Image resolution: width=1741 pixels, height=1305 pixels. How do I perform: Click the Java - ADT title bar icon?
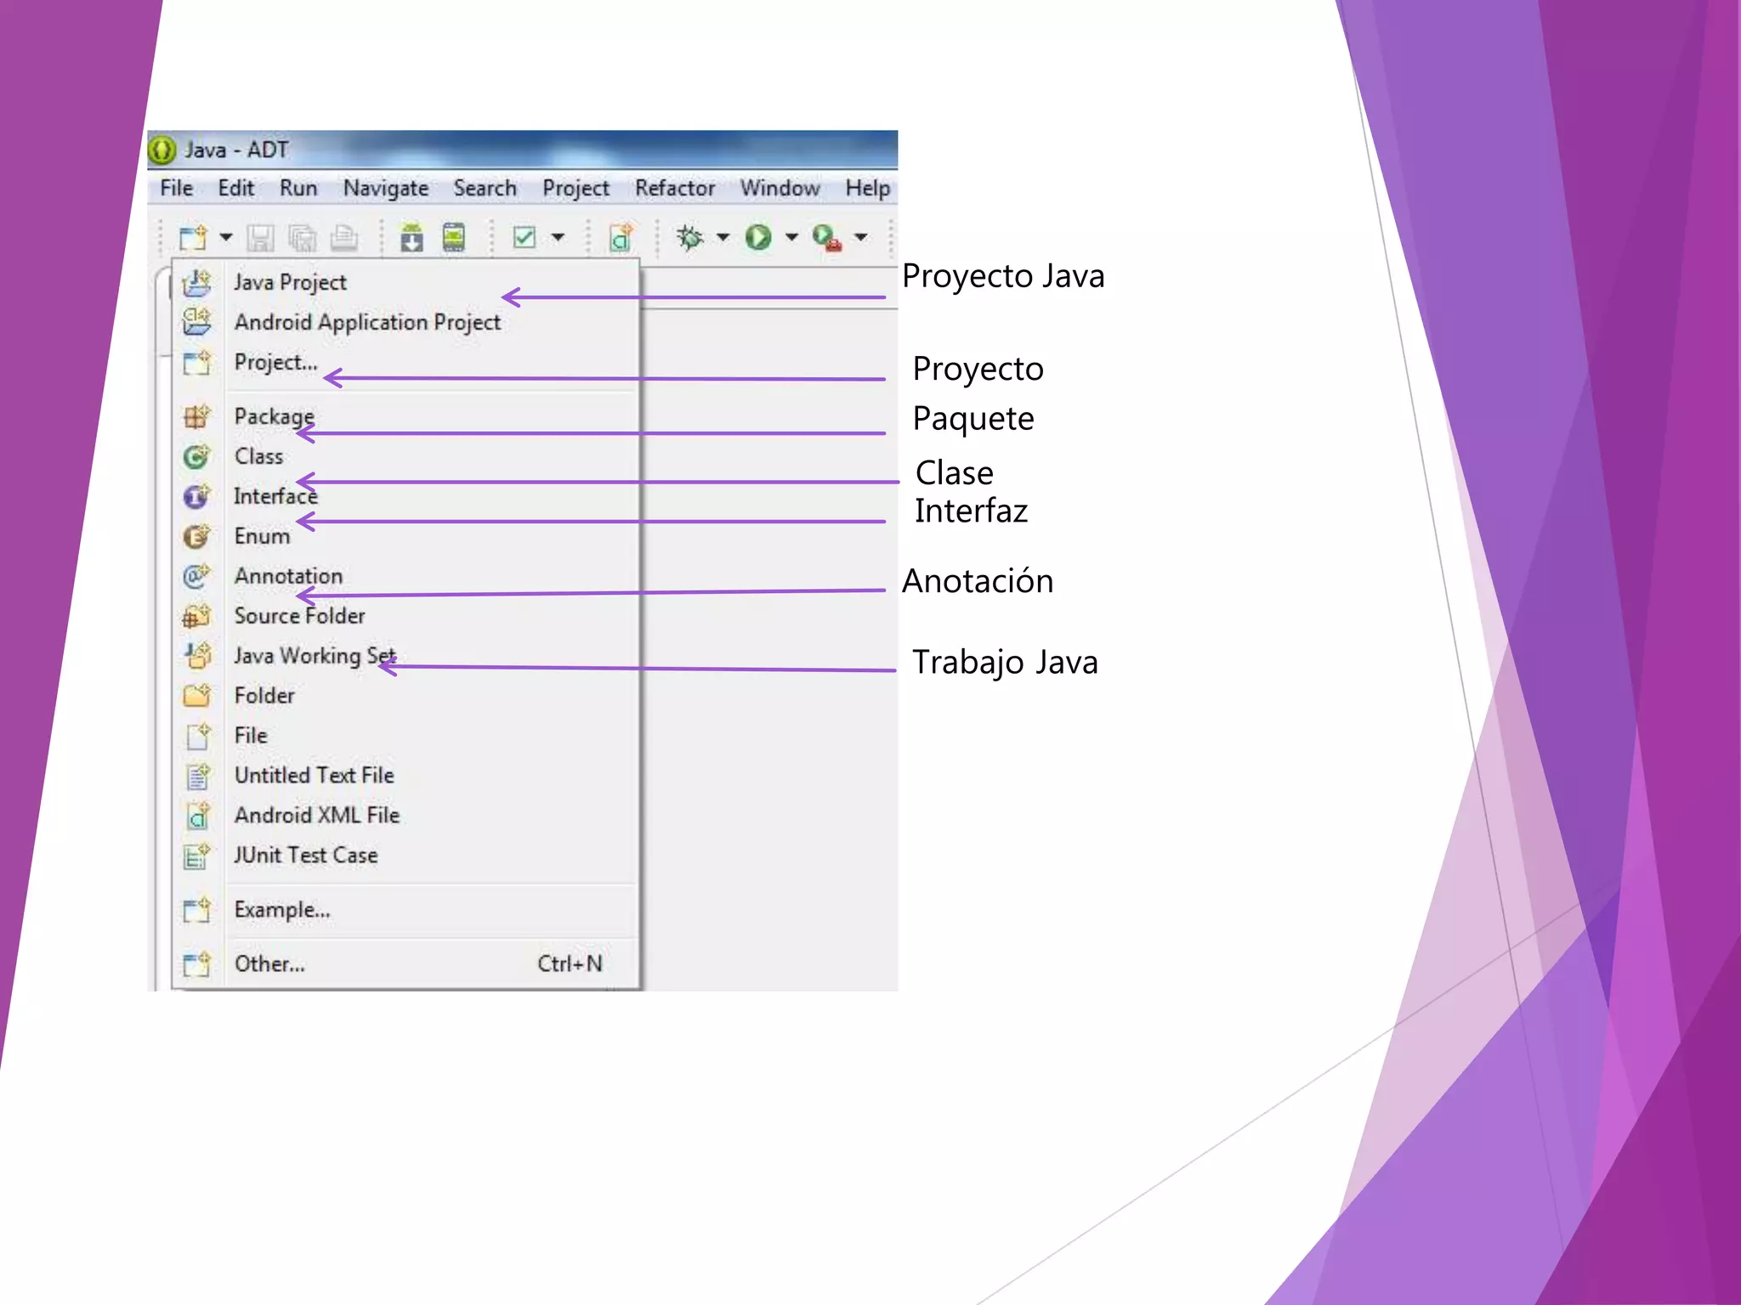click(x=162, y=150)
